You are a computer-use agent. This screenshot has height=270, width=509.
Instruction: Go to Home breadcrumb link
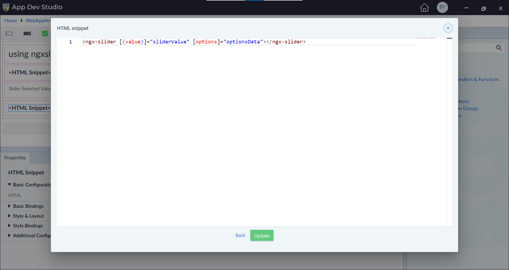point(11,21)
